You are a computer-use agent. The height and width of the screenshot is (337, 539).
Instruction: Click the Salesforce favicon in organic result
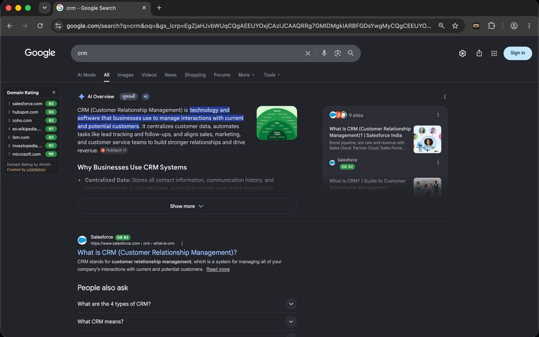coord(82,240)
